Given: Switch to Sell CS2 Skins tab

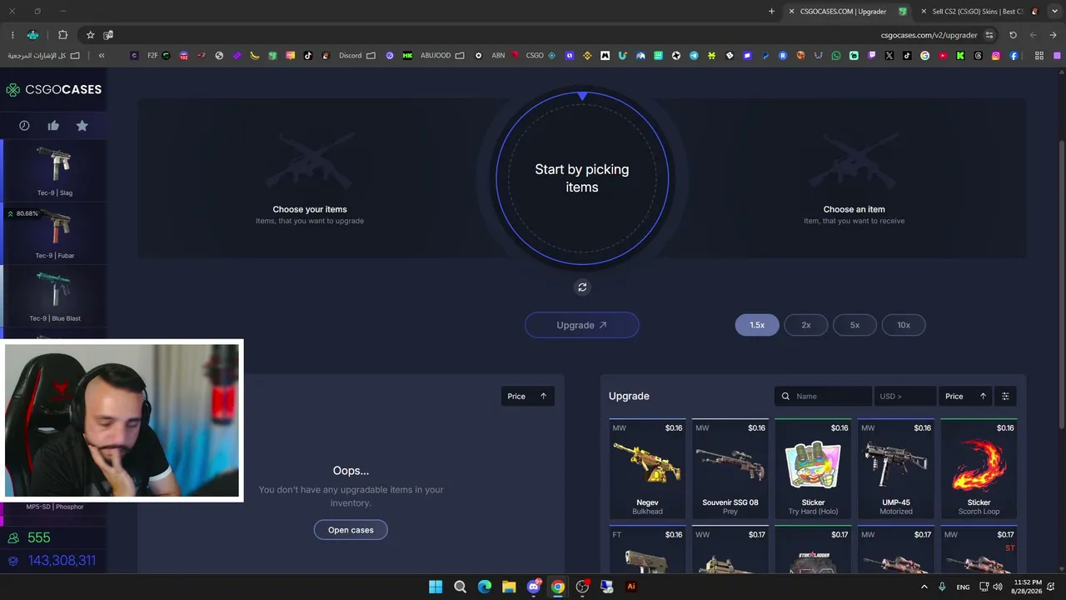Looking at the screenshot, I should click(979, 12).
